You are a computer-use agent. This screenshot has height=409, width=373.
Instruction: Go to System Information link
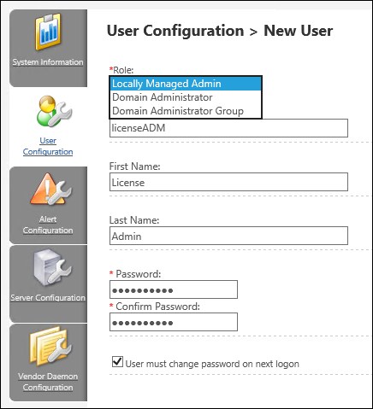(48, 62)
